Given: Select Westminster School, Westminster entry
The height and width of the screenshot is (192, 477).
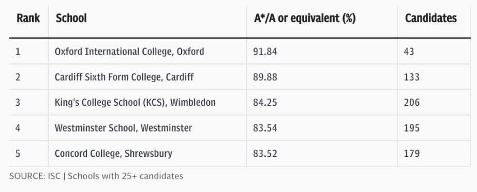Looking at the screenshot, I should click(x=123, y=128).
